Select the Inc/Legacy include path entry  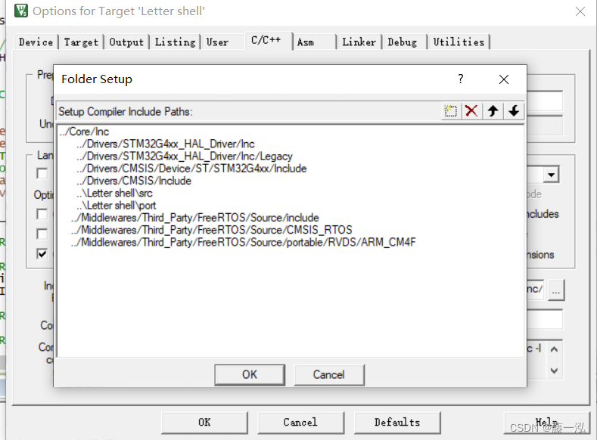pos(185,156)
